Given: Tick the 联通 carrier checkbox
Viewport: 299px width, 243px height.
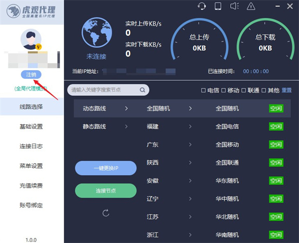Looking at the screenshot, I should (244, 90).
